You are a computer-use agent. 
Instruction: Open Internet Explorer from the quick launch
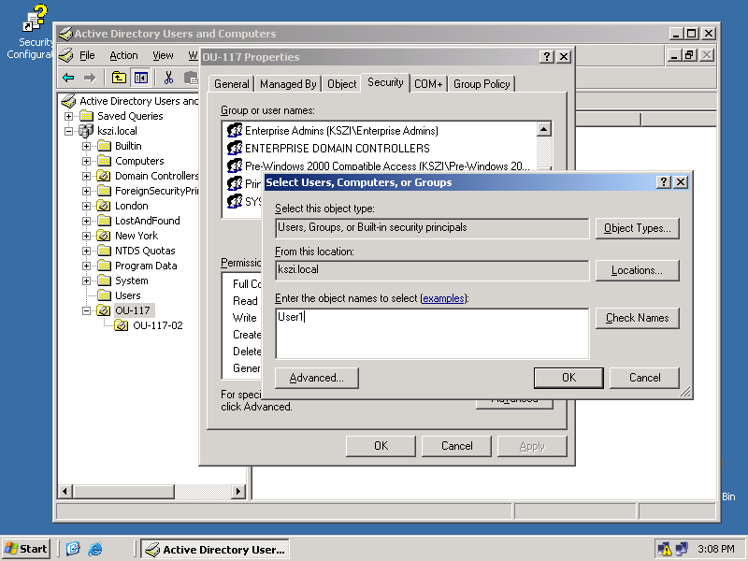(95, 549)
